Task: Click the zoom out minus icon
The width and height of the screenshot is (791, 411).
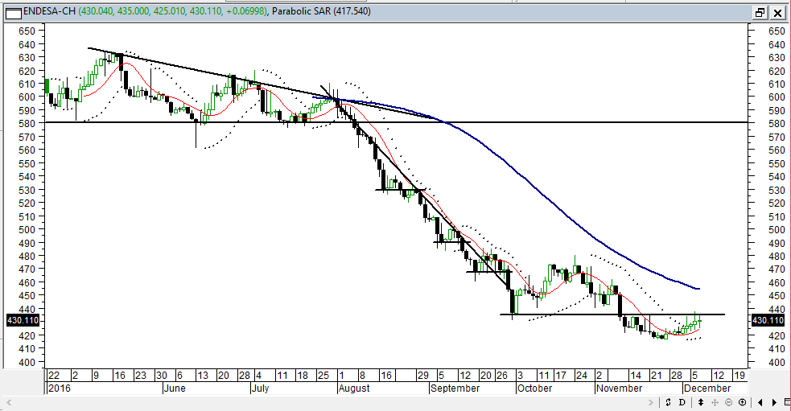Action: [728, 402]
